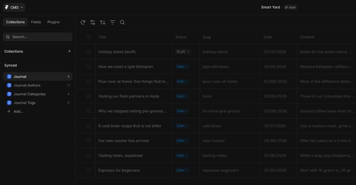Screen dimensions: 356x185
Task: Click the title 'Our new roaster has arrived'
Action: pyautogui.click(x=124, y=141)
